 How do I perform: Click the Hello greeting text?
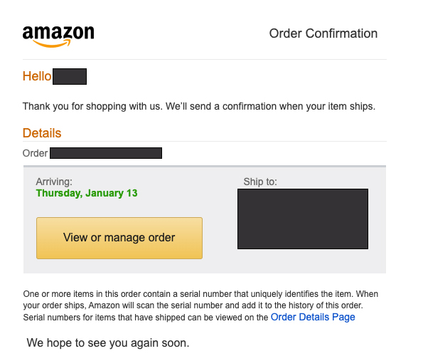[x=37, y=76]
